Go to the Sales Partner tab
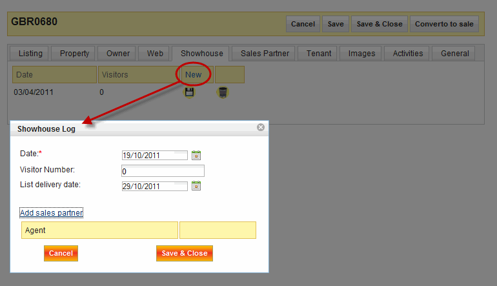Screen dimensions: 497x286 (x=265, y=54)
